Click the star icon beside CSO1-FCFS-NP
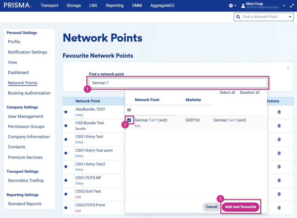The height and width of the screenshot is (218, 297). click(66, 180)
